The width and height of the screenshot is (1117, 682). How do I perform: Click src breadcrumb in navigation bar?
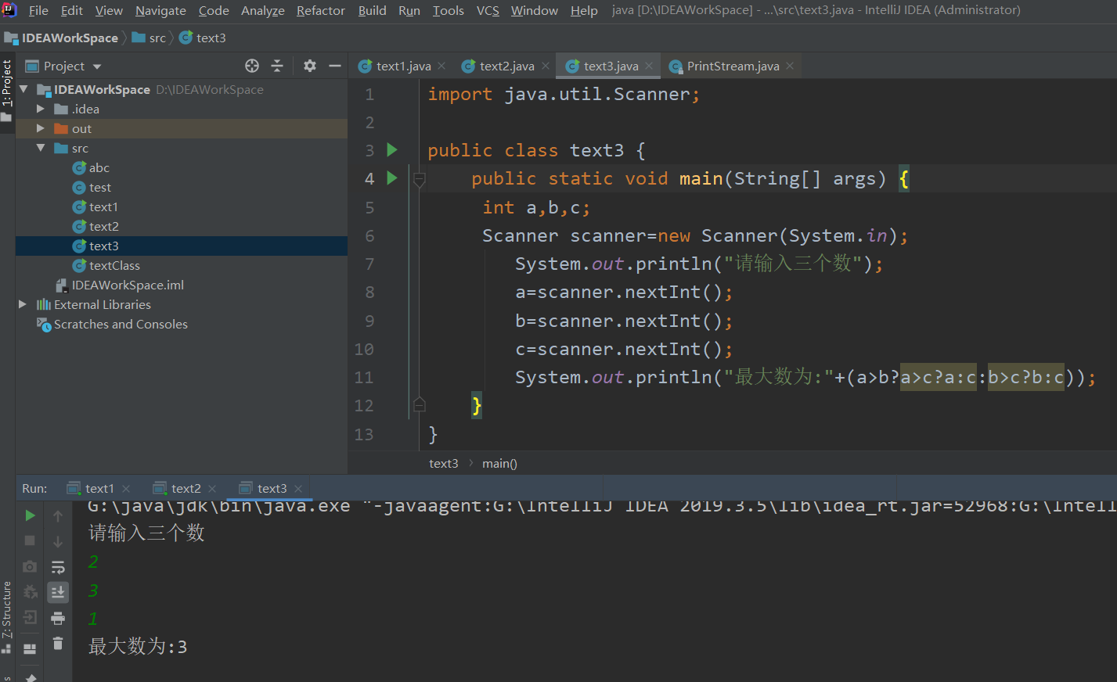pyautogui.click(x=157, y=38)
